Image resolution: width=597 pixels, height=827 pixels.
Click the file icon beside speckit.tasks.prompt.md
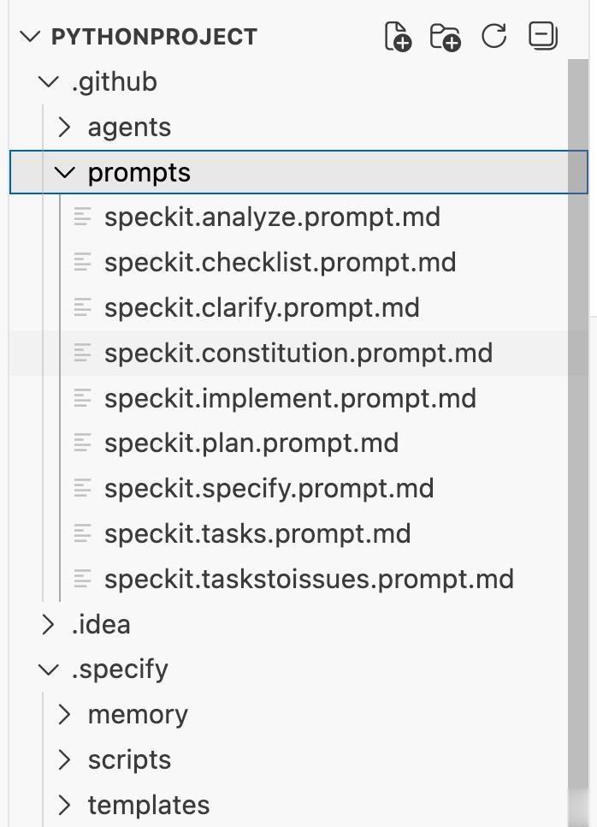coord(83,534)
